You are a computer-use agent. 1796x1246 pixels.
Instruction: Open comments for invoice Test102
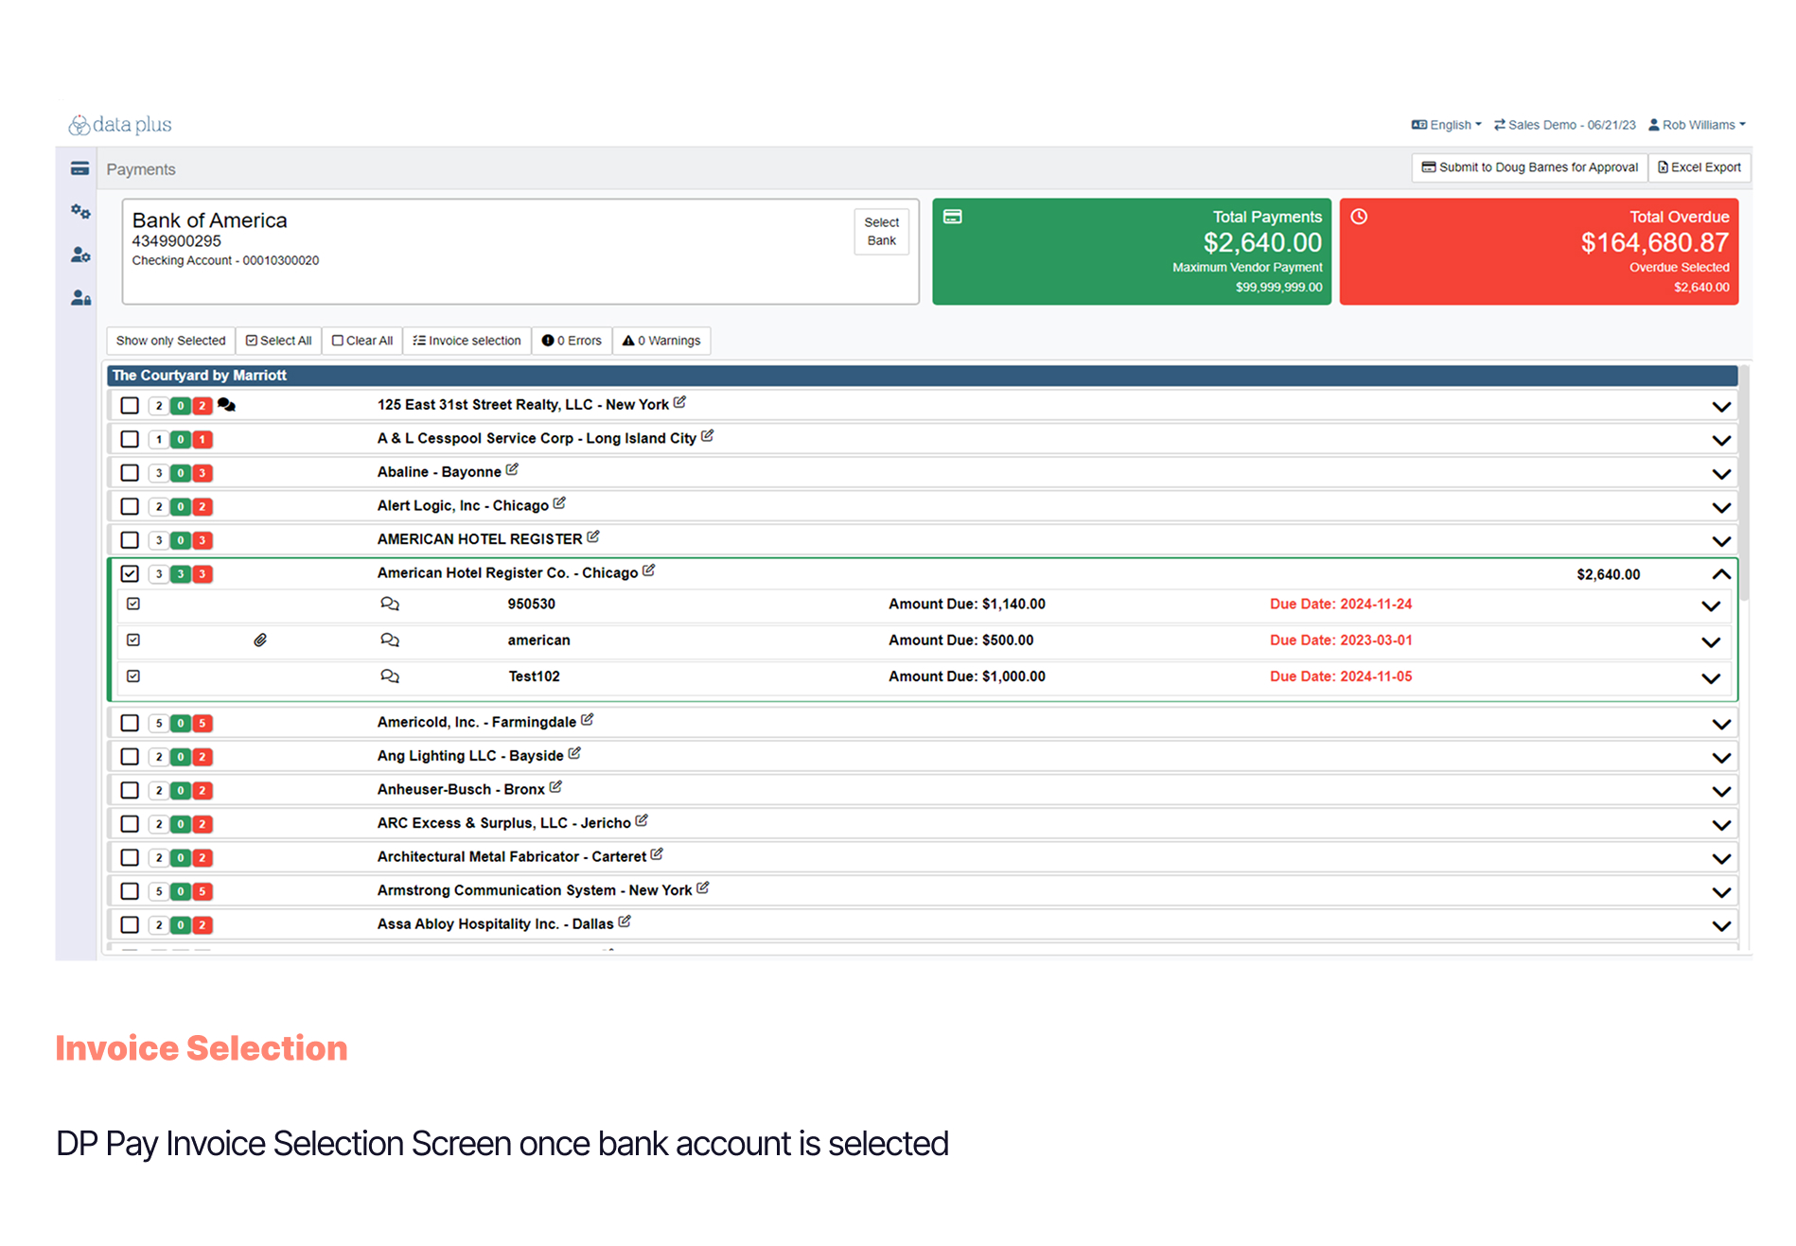pos(390,676)
